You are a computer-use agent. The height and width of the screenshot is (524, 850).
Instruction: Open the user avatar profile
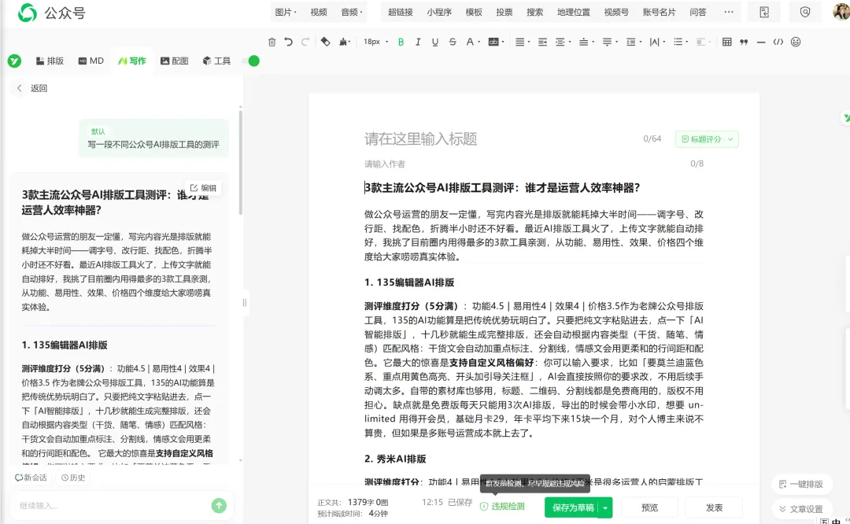tap(841, 12)
